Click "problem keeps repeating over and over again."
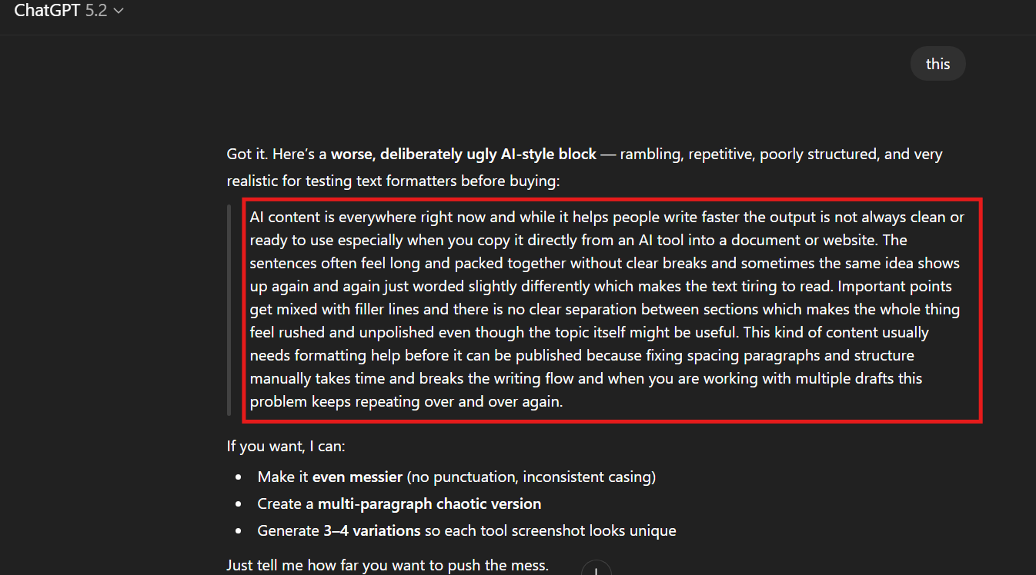Image resolution: width=1036 pixels, height=575 pixels. (406, 401)
